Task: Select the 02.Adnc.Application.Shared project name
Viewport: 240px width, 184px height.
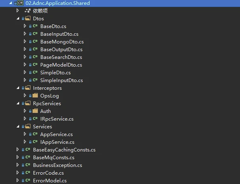Action: click(58, 3)
